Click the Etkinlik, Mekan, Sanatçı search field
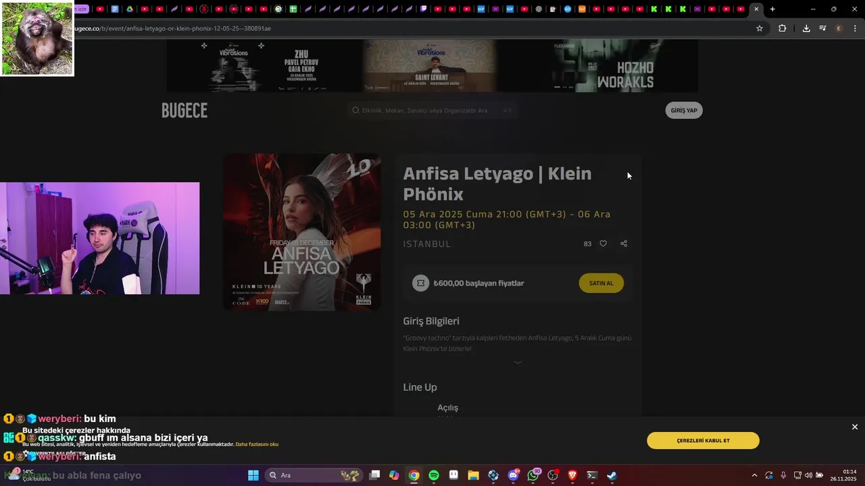 pyautogui.click(x=432, y=110)
